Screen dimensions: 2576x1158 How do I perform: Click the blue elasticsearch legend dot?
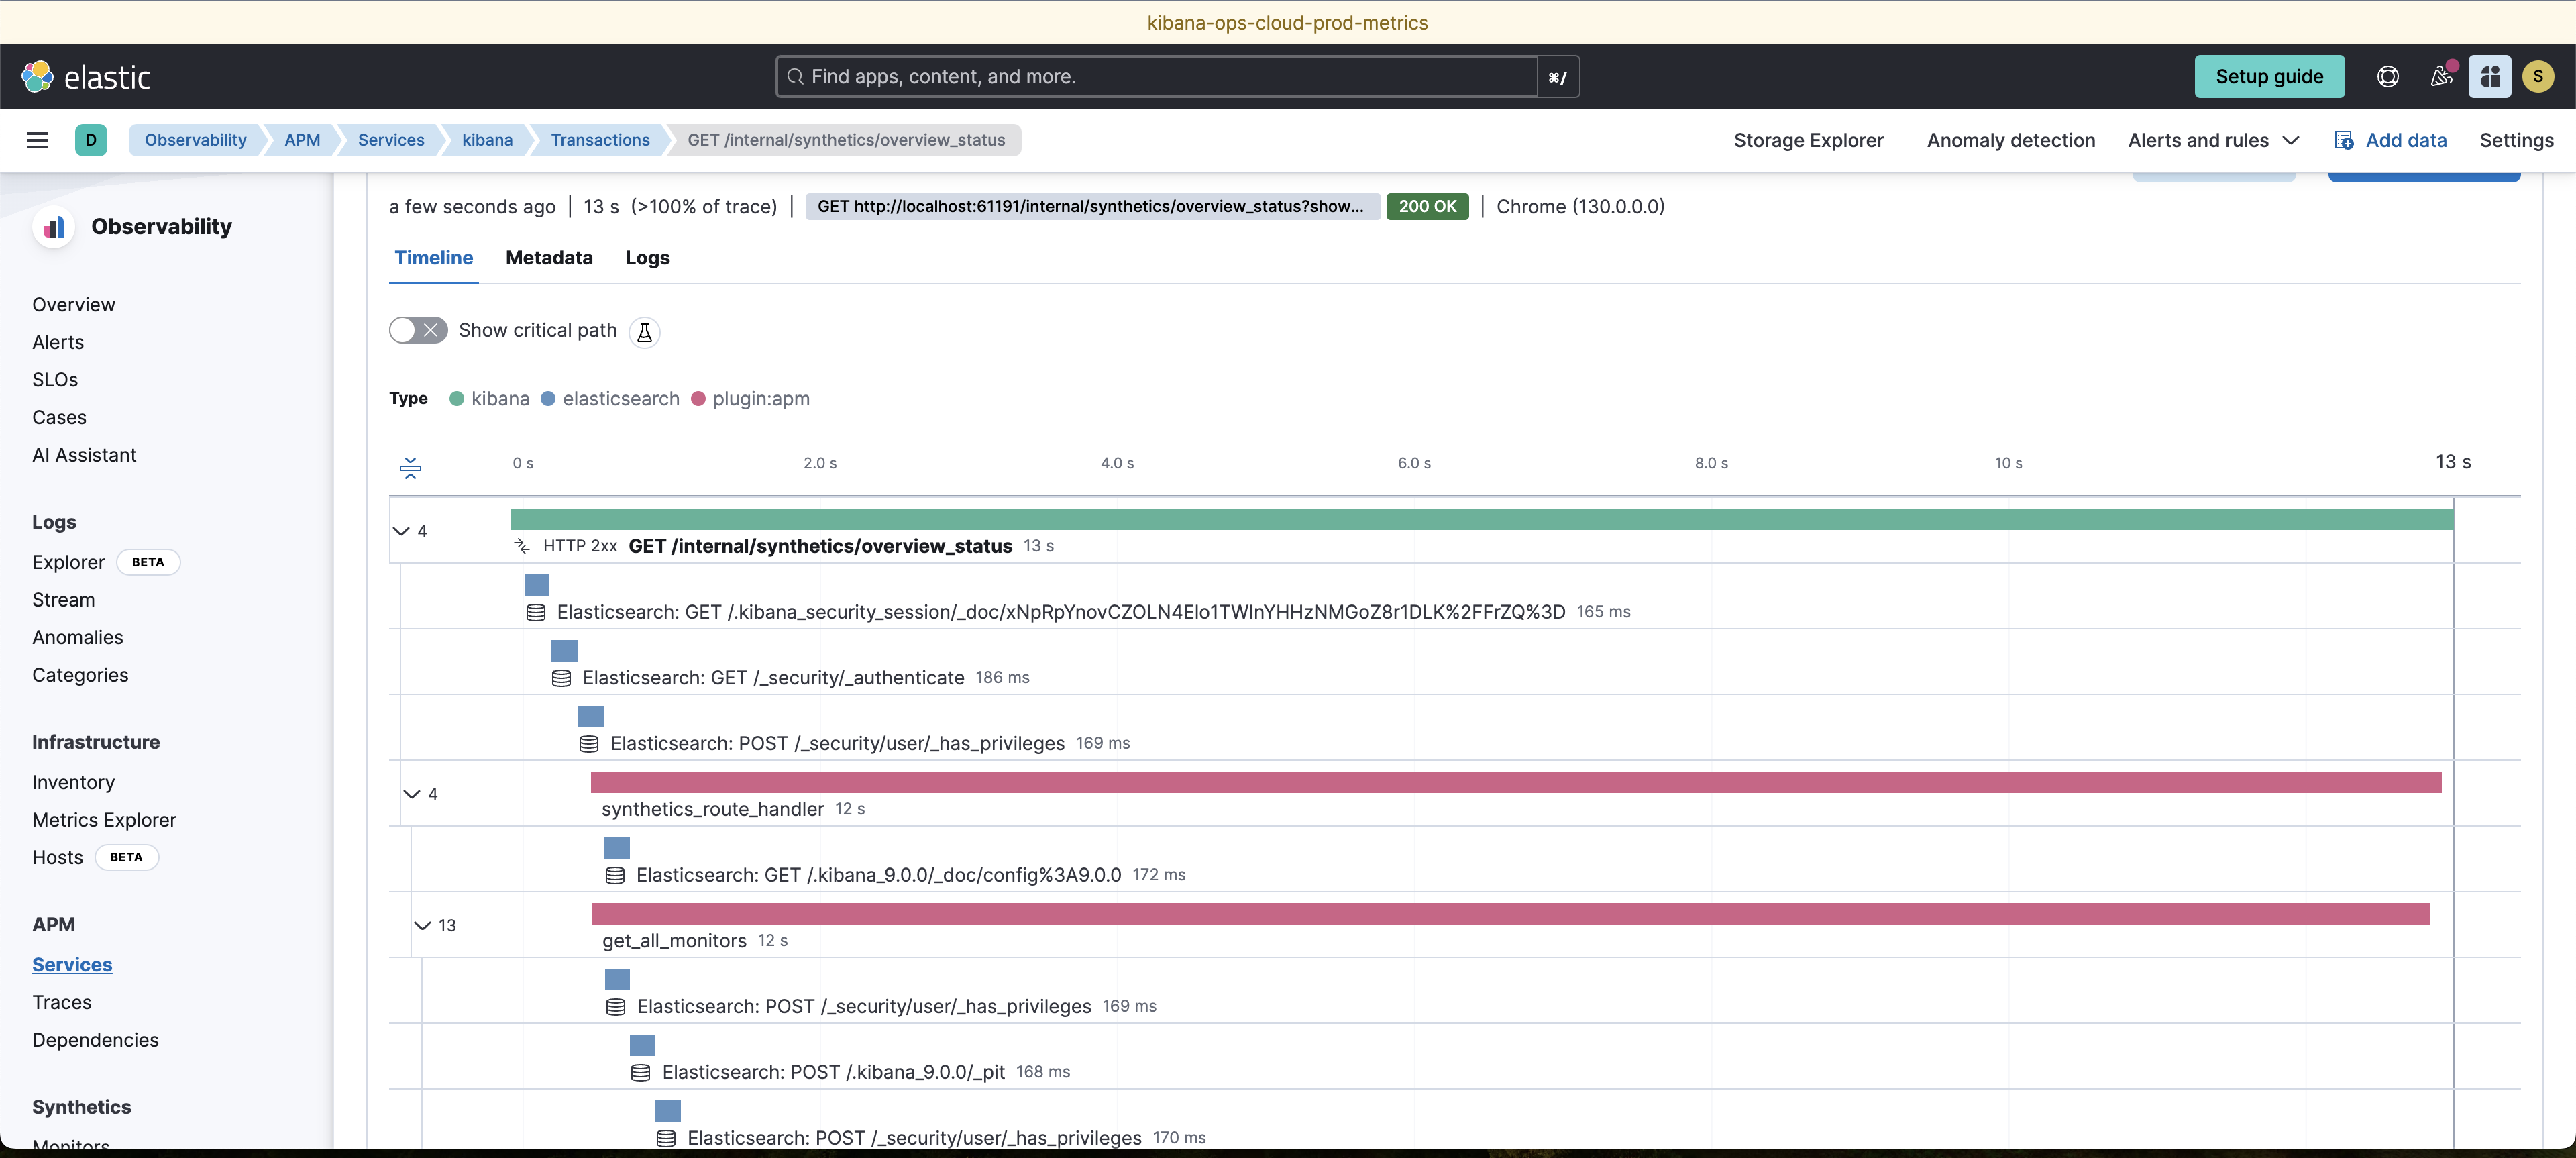click(548, 399)
